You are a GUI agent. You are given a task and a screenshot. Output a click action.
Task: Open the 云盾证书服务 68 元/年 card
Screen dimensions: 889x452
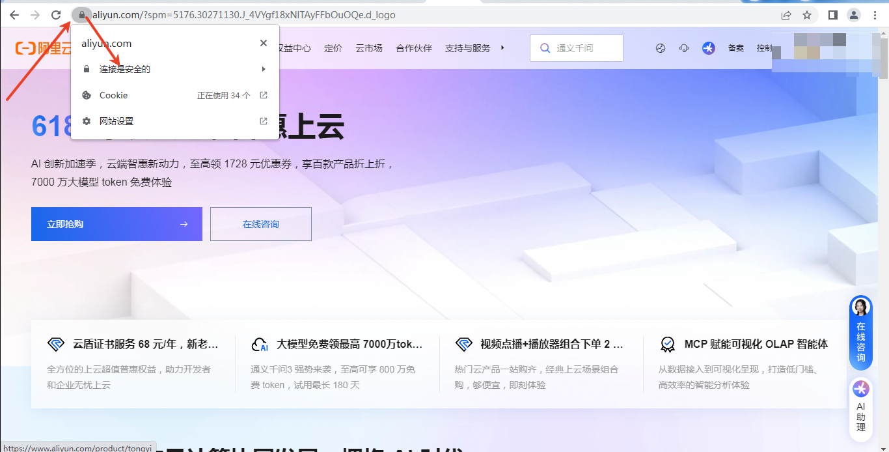pyautogui.click(x=133, y=363)
